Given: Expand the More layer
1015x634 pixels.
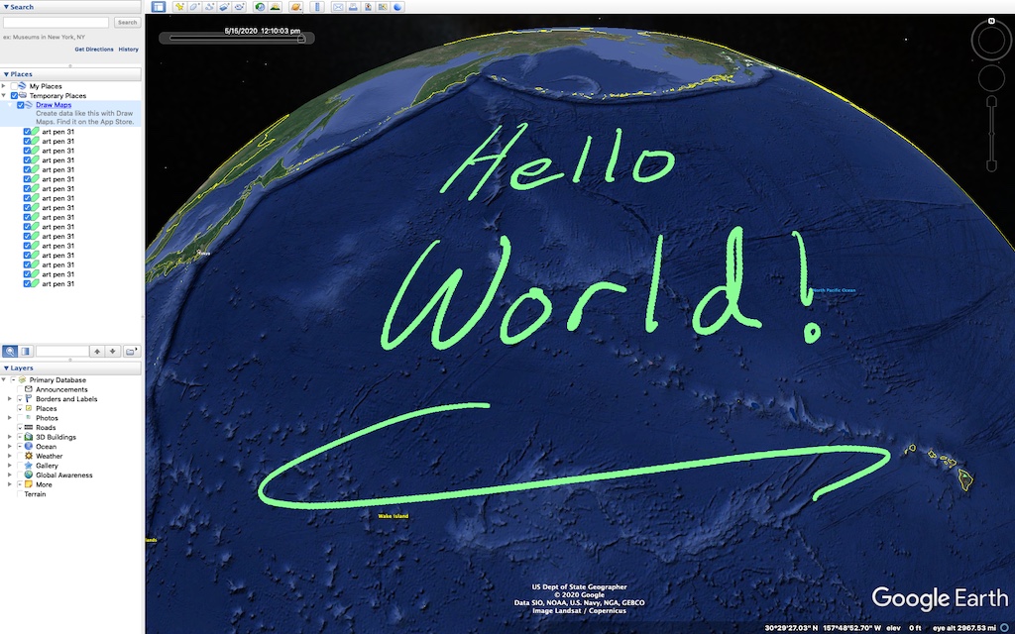Looking at the screenshot, I should click(x=10, y=484).
